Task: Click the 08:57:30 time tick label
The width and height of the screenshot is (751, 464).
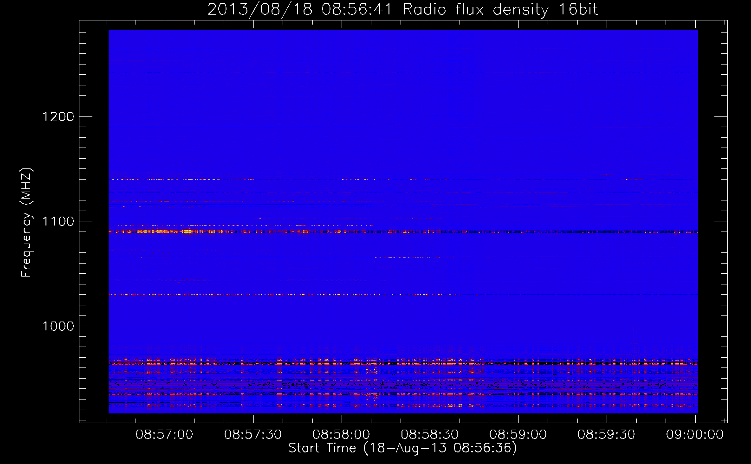Action: click(253, 435)
